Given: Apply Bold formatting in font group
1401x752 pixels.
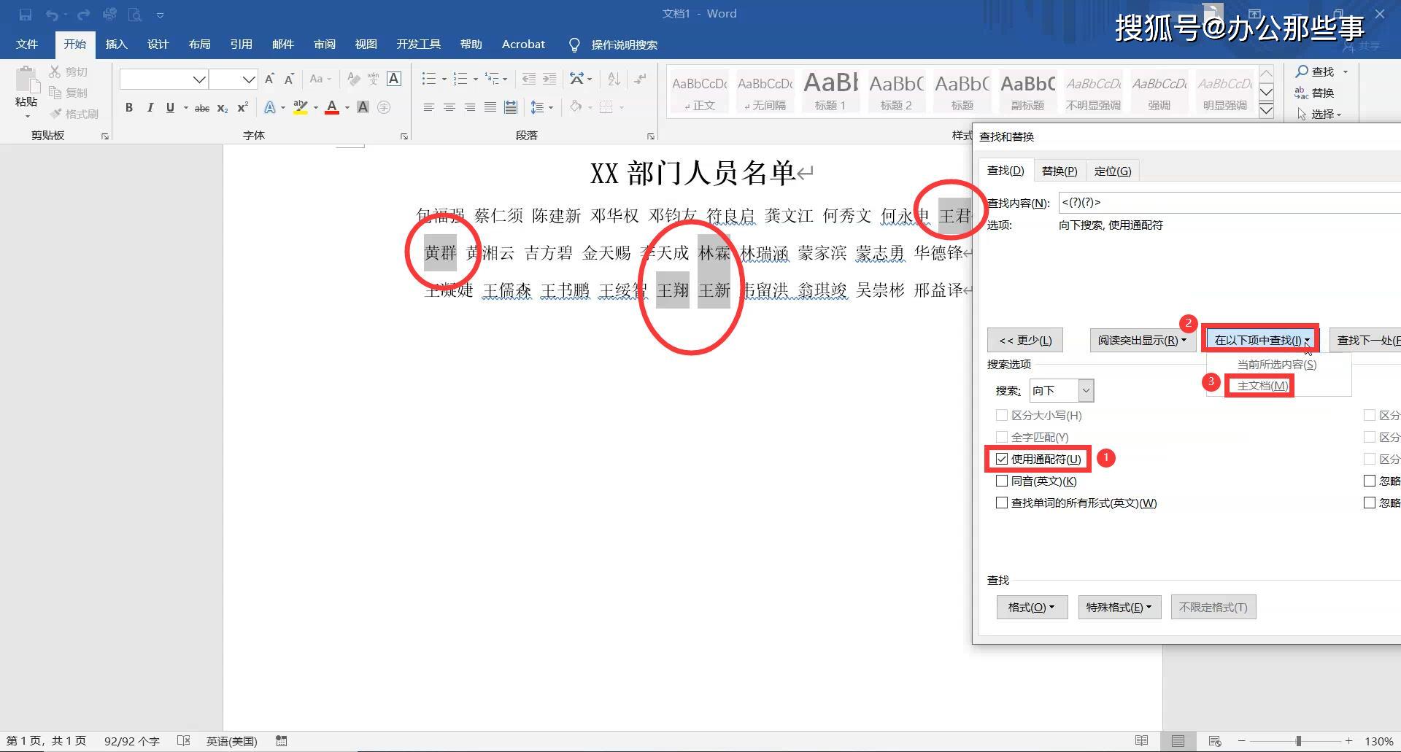Looking at the screenshot, I should [129, 107].
